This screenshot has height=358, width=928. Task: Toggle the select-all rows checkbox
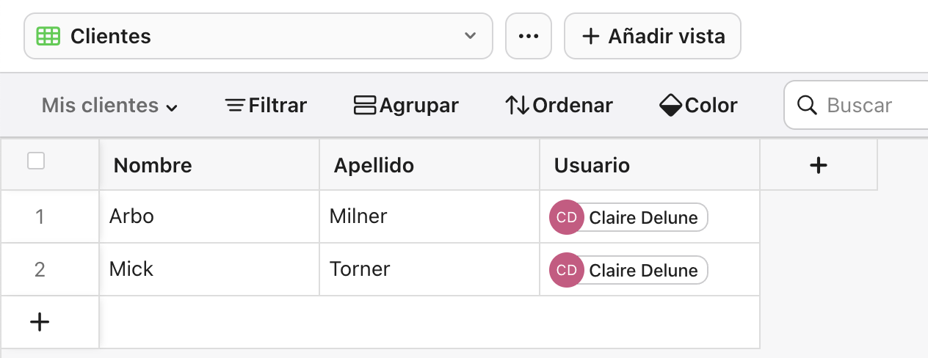36,161
